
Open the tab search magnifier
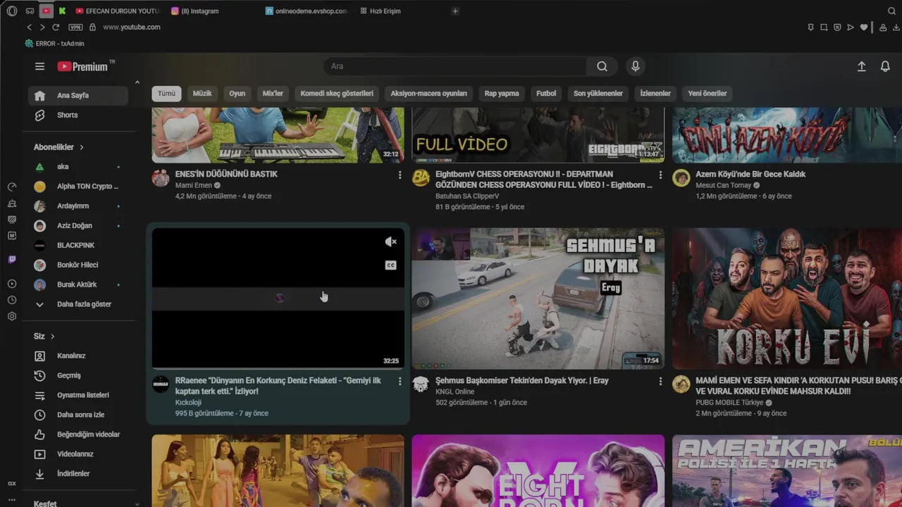(x=891, y=11)
